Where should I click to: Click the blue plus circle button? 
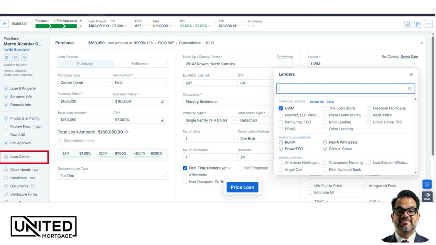pos(427,184)
